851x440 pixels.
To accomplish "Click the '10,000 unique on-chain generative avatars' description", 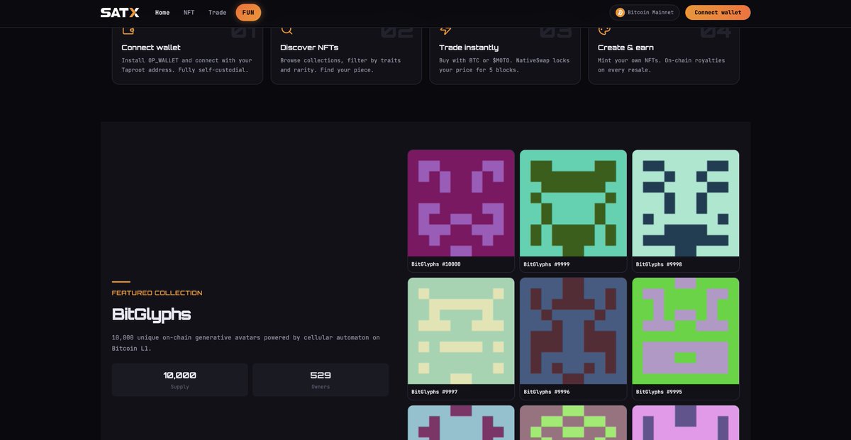I will (245, 343).
